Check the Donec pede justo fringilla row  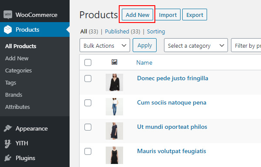tap(88, 79)
